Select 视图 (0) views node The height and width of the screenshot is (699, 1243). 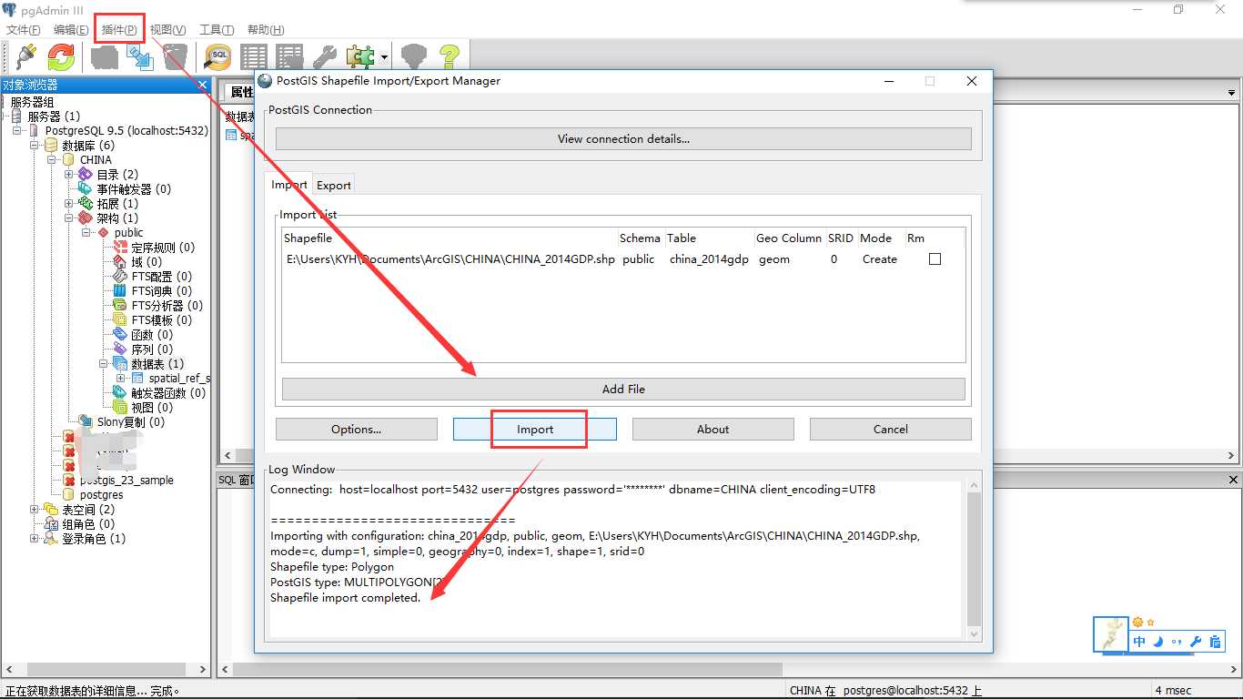pos(152,407)
